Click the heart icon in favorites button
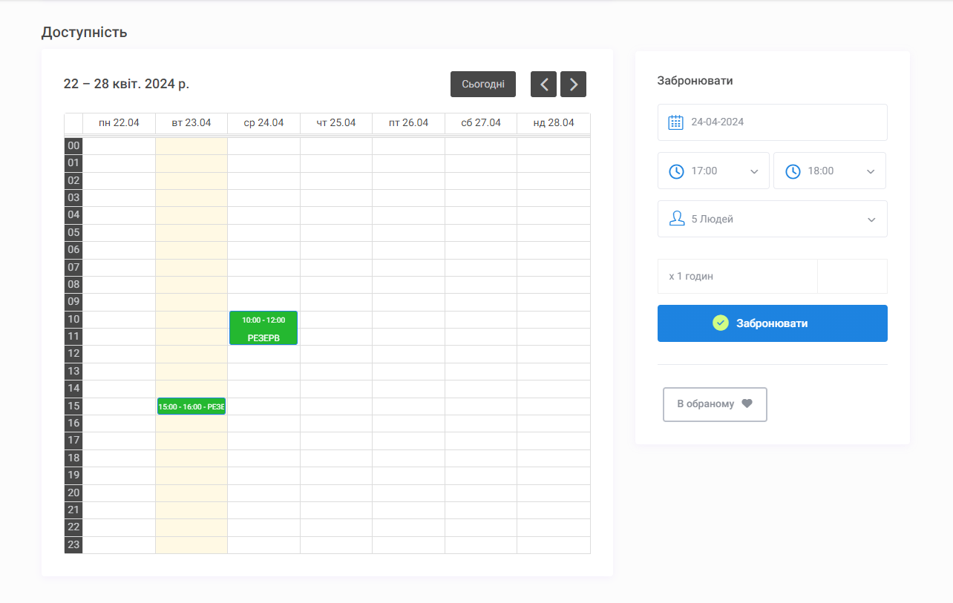This screenshot has height=603, width=953. 747,404
